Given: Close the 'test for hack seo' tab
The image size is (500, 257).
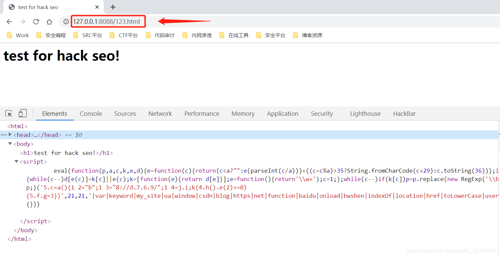Looking at the screenshot, I should click(97, 7).
